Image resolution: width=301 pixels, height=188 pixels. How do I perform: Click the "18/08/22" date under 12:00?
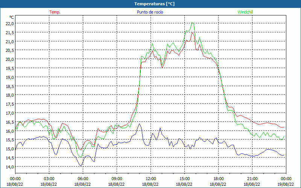pyautogui.click(x=150, y=184)
